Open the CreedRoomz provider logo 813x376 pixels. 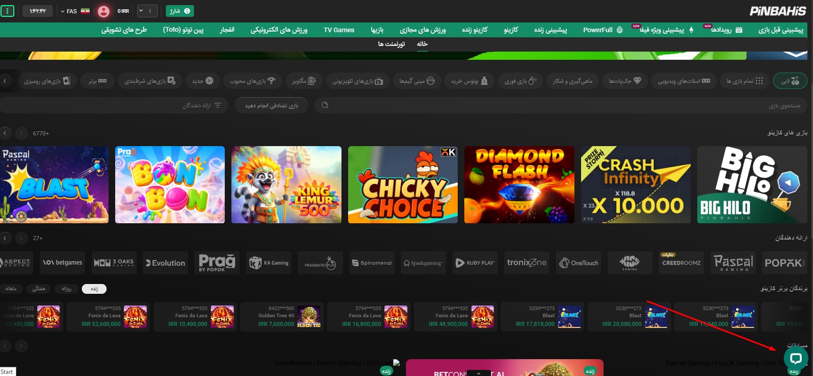[681, 263]
